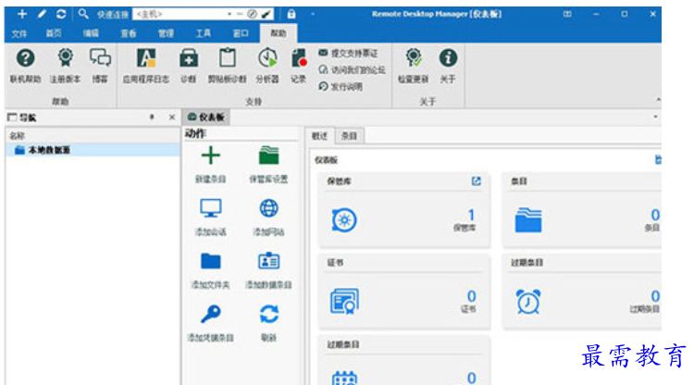Click 检查更新 check for updates
The image size is (694, 385).
coord(414,58)
